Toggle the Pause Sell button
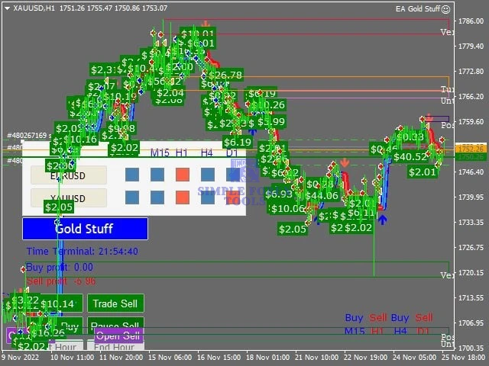489x366 pixels. coord(115,326)
